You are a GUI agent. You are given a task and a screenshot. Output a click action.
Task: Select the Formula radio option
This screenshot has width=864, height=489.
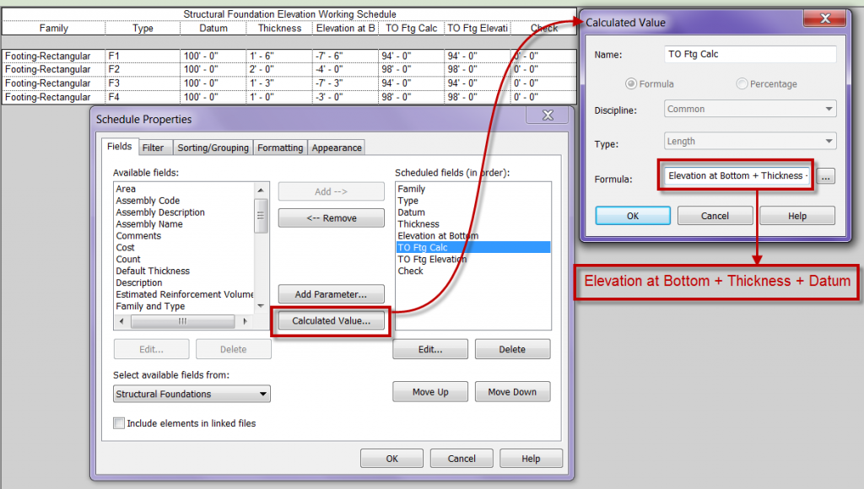point(631,83)
